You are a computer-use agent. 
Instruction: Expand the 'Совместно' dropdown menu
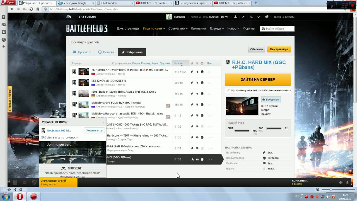click(178, 28)
